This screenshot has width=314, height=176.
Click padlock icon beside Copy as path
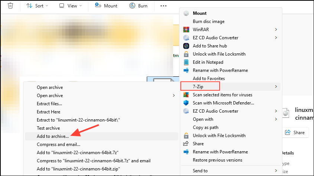pyautogui.click(x=186, y=136)
